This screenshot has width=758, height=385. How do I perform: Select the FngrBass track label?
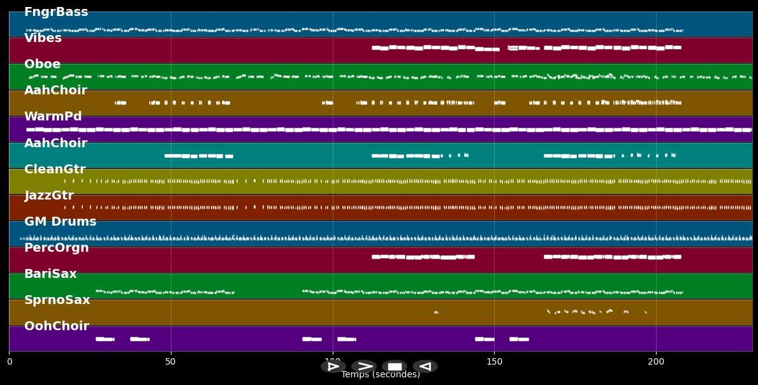(x=55, y=11)
